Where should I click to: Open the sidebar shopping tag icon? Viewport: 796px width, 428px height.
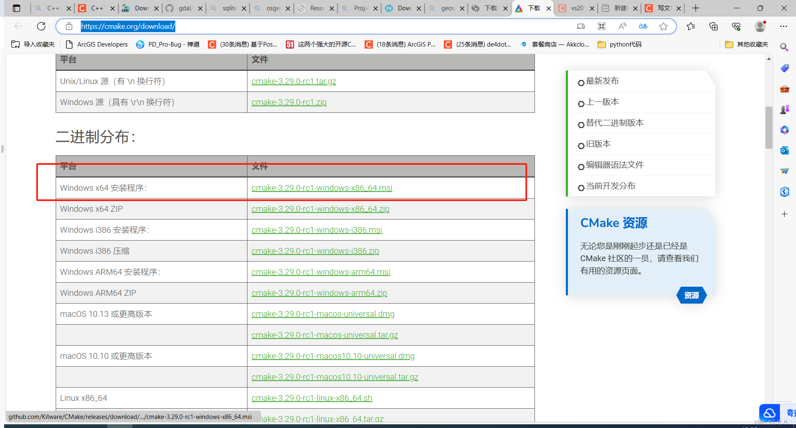[784, 68]
